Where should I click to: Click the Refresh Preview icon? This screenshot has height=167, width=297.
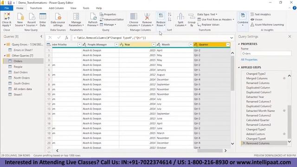pyautogui.click(x=93, y=17)
